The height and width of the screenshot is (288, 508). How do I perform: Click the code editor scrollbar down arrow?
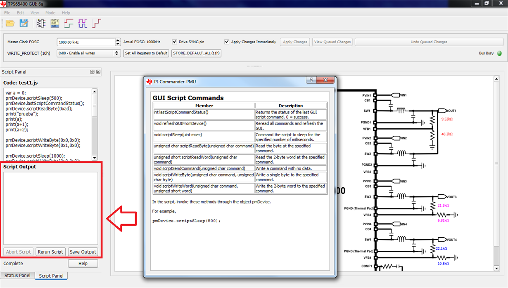[x=95, y=158]
